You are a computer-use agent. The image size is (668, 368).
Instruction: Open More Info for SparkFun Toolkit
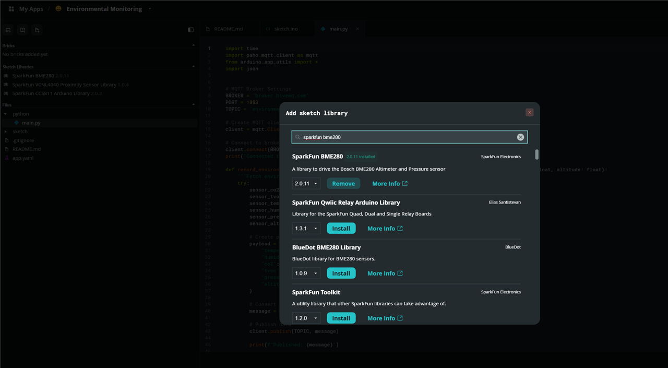[385, 318]
